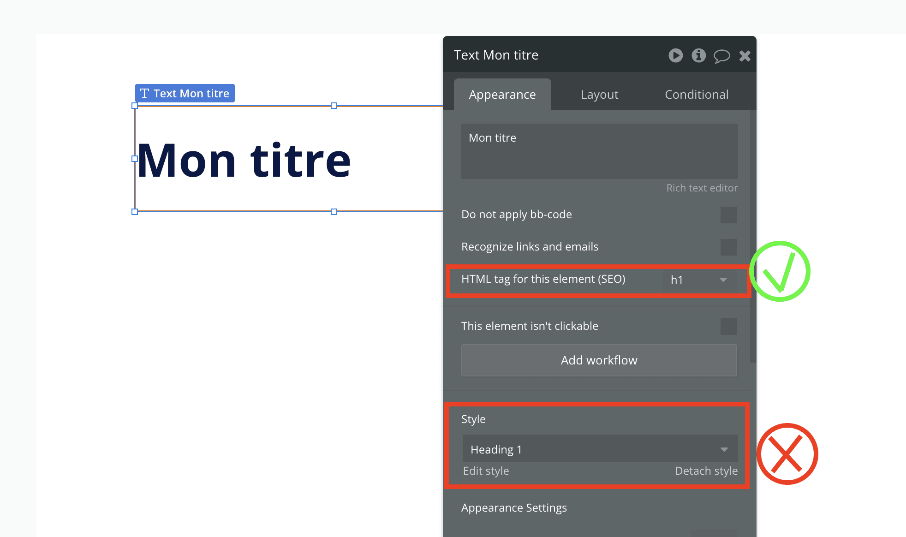Check This element isn't clickable

(x=728, y=327)
